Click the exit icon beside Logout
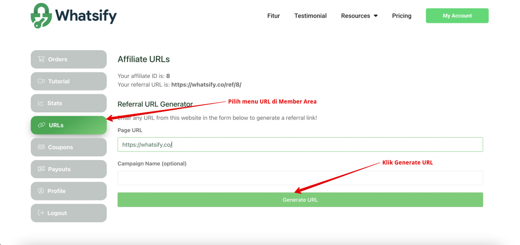520x245 pixels. click(41, 213)
